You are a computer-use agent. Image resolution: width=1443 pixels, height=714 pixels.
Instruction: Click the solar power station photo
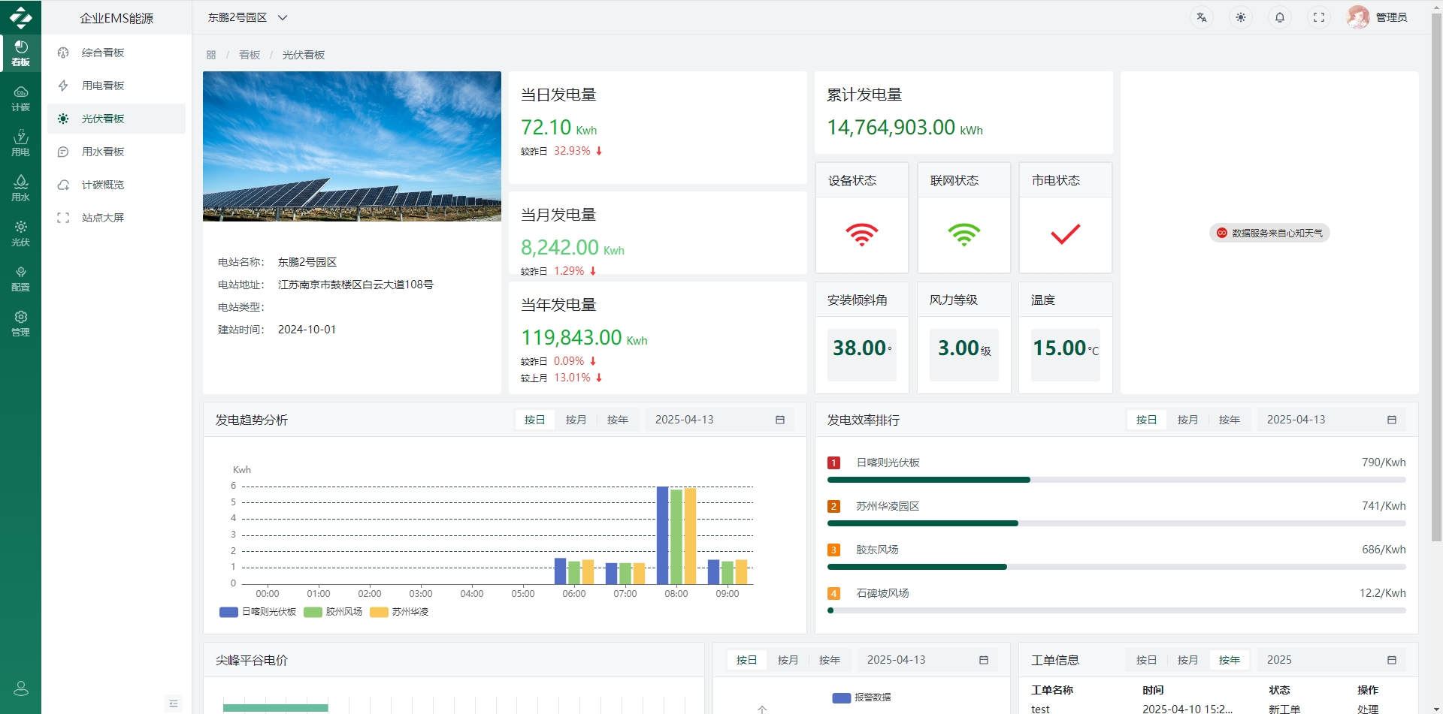tap(352, 146)
